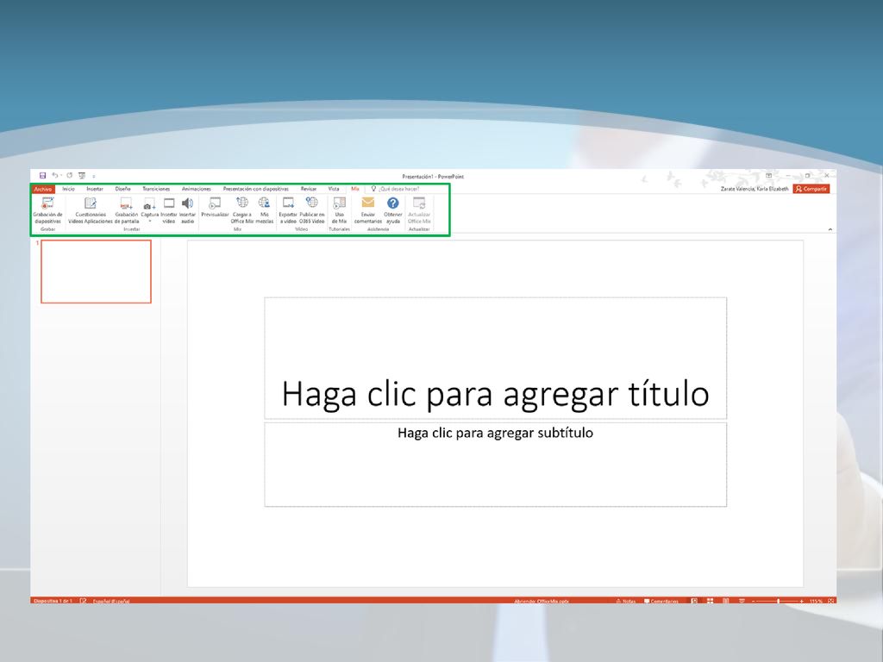
Task: Fit slide to current window icon
Action: (830, 601)
